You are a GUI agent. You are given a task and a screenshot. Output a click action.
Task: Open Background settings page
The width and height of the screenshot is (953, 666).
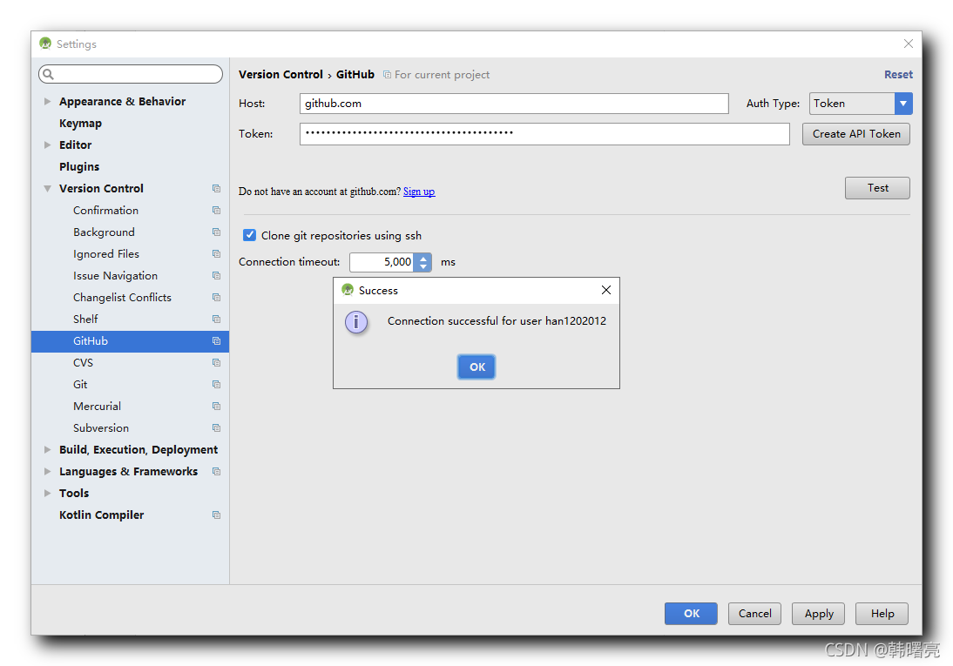coord(104,232)
